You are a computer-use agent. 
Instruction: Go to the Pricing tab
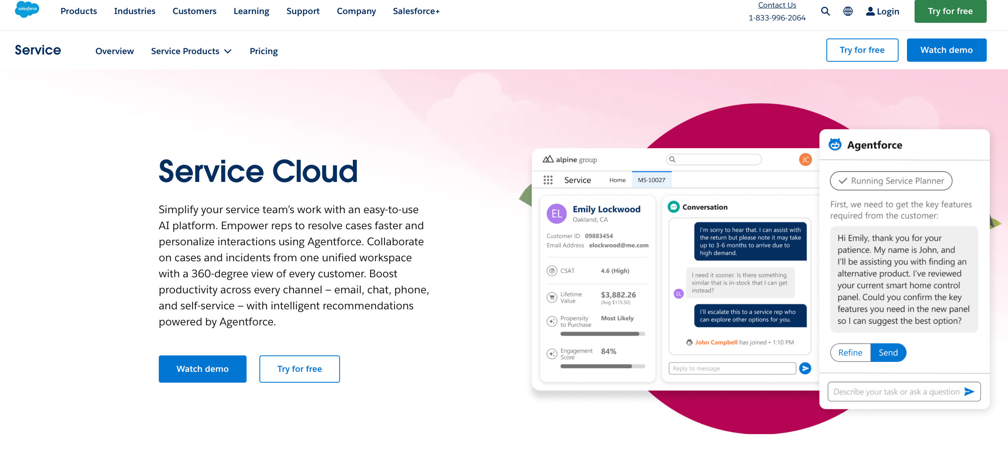264,51
